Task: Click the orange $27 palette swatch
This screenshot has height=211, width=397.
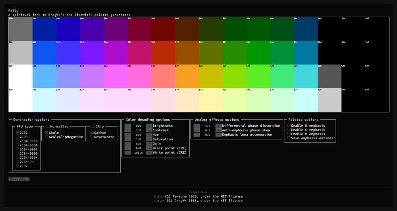Action: click(187, 76)
